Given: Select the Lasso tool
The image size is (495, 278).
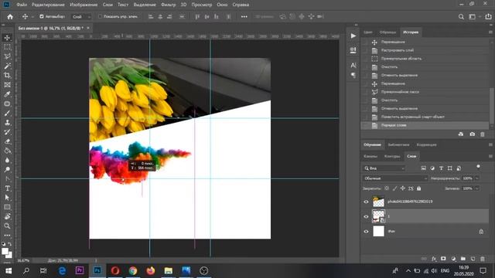Looking at the screenshot, I should click(7, 56).
